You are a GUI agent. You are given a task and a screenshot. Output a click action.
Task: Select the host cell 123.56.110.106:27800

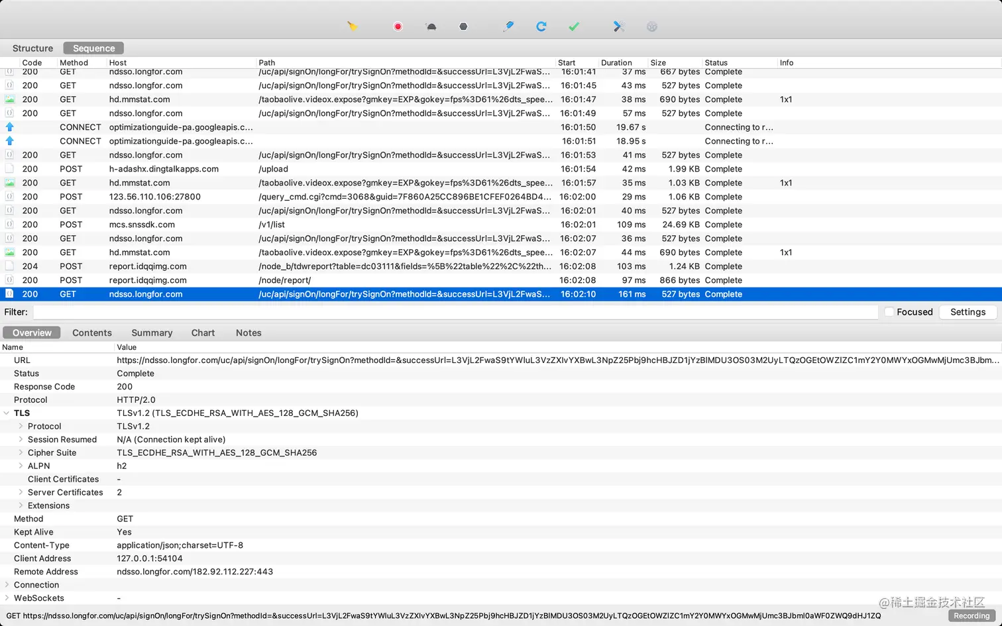[x=155, y=197]
